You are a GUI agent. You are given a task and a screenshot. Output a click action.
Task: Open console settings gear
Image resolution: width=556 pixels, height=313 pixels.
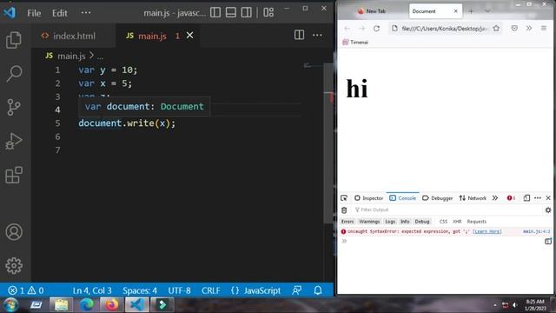click(548, 210)
